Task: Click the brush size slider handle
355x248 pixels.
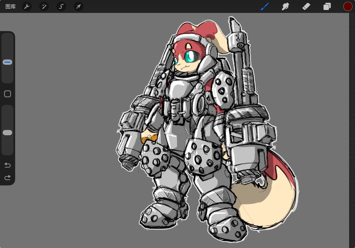Action: (x=7, y=62)
